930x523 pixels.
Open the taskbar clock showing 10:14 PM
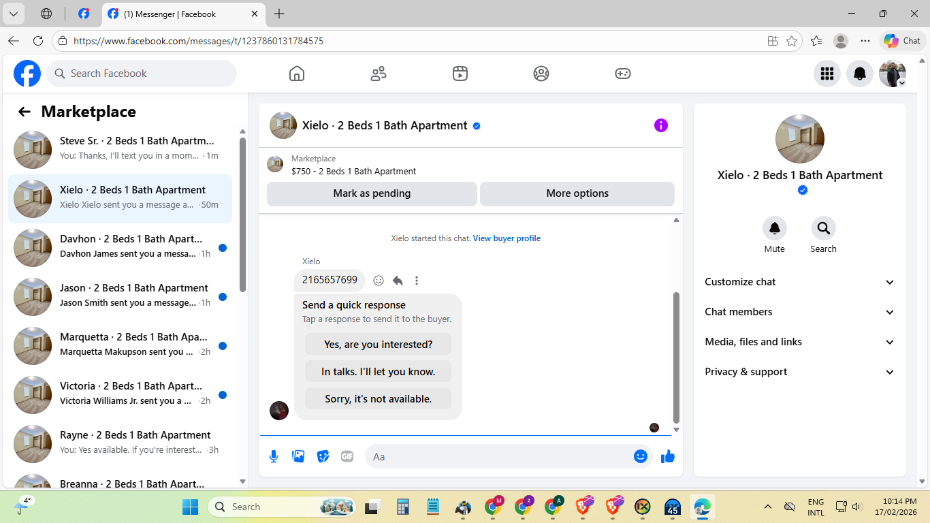[x=896, y=507]
